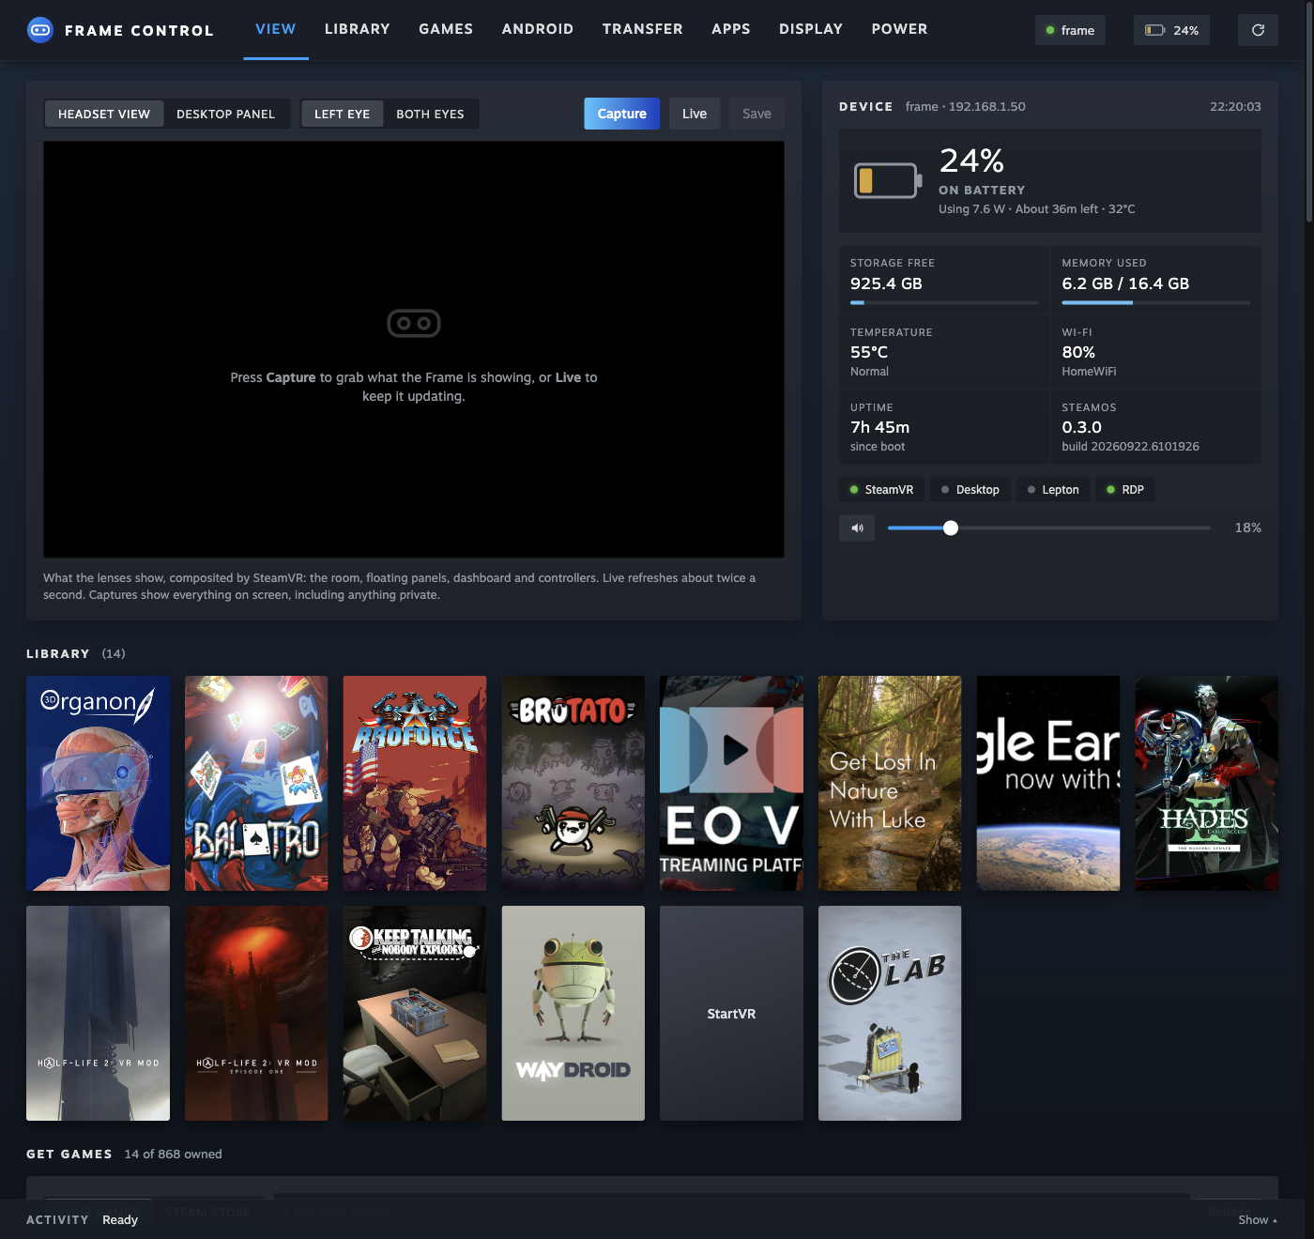Open the Balatro game tile
Viewport: 1314px width, 1239px height.
point(256,783)
